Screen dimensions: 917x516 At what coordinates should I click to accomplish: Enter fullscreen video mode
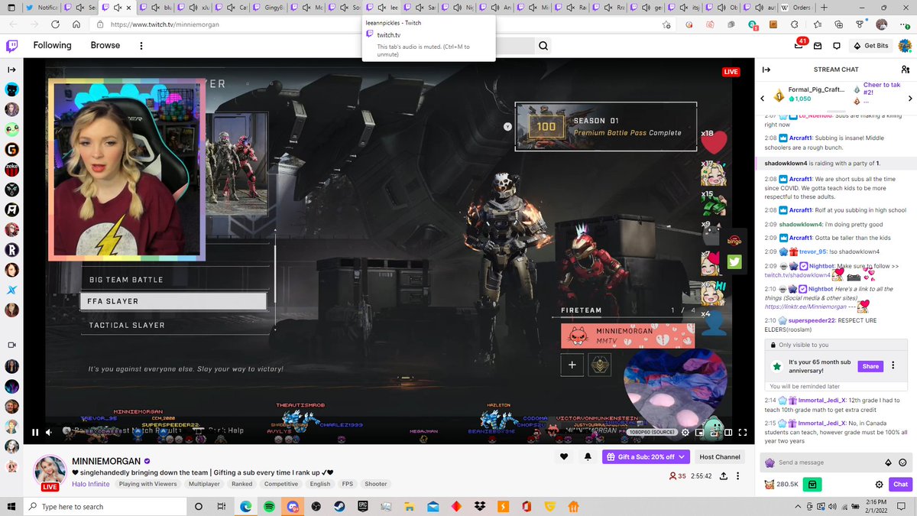[x=742, y=432]
